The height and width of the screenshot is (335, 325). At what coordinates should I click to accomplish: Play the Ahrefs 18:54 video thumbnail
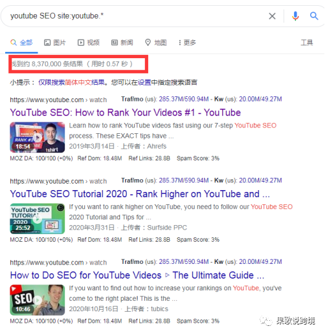pyautogui.click(x=38, y=137)
